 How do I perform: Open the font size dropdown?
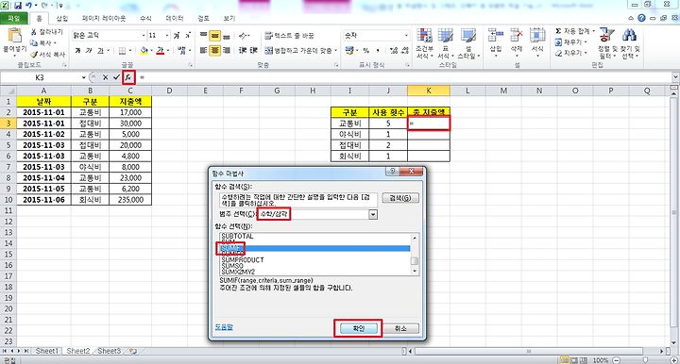(x=167, y=36)
